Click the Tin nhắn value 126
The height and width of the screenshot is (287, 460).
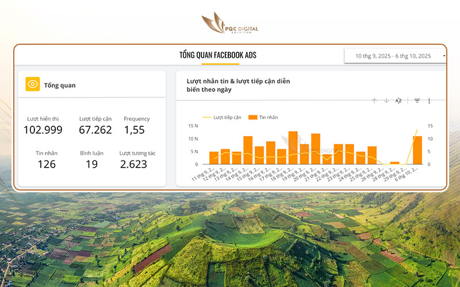click(x=47, y=164)
